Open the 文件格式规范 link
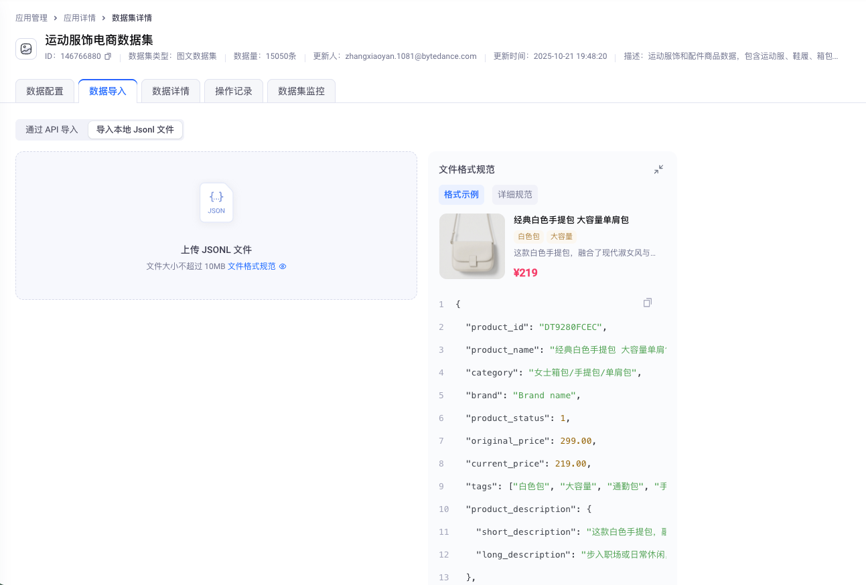Image resolution: width=866 pixels, height=585 pixels. click(251, 266)
